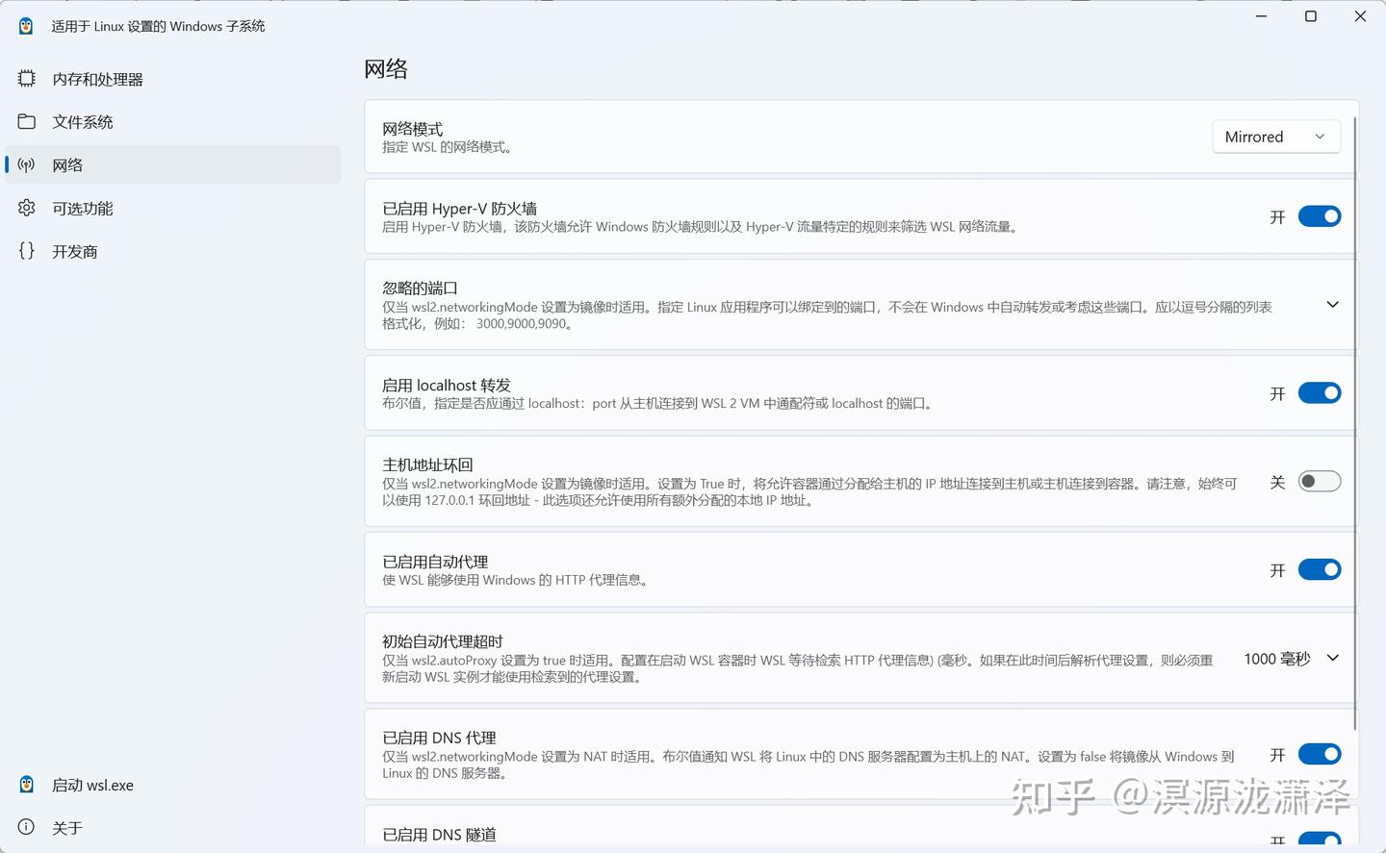Expand the 初始自动代理超时 section

pyautogui.click(x=1332, y=658)
